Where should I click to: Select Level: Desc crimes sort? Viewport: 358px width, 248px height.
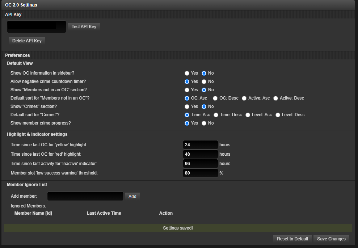(278, 115)
